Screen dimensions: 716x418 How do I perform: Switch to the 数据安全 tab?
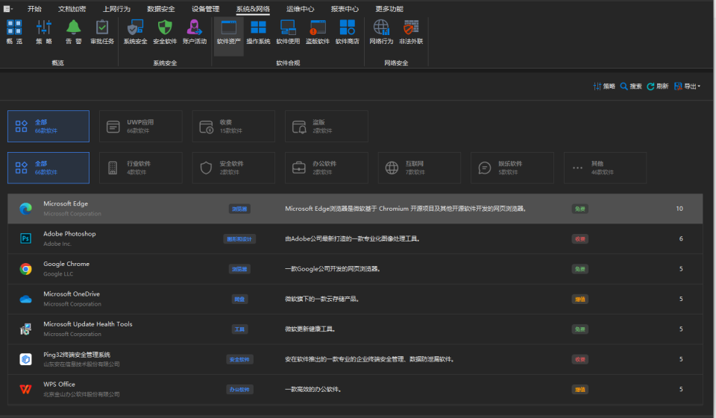click(x=161, y=9)
